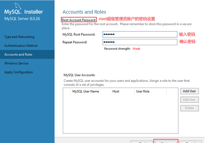Click the MySQL dolphin logo
The height and width of the screenshot is (143, 210).
(18, 6)
